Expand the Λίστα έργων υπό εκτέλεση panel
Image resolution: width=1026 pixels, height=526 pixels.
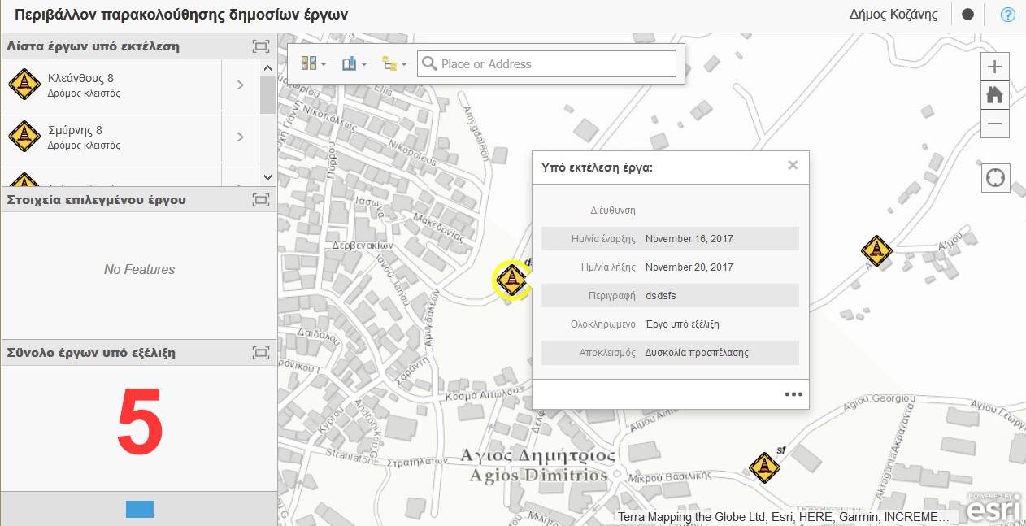click(260, 46)
